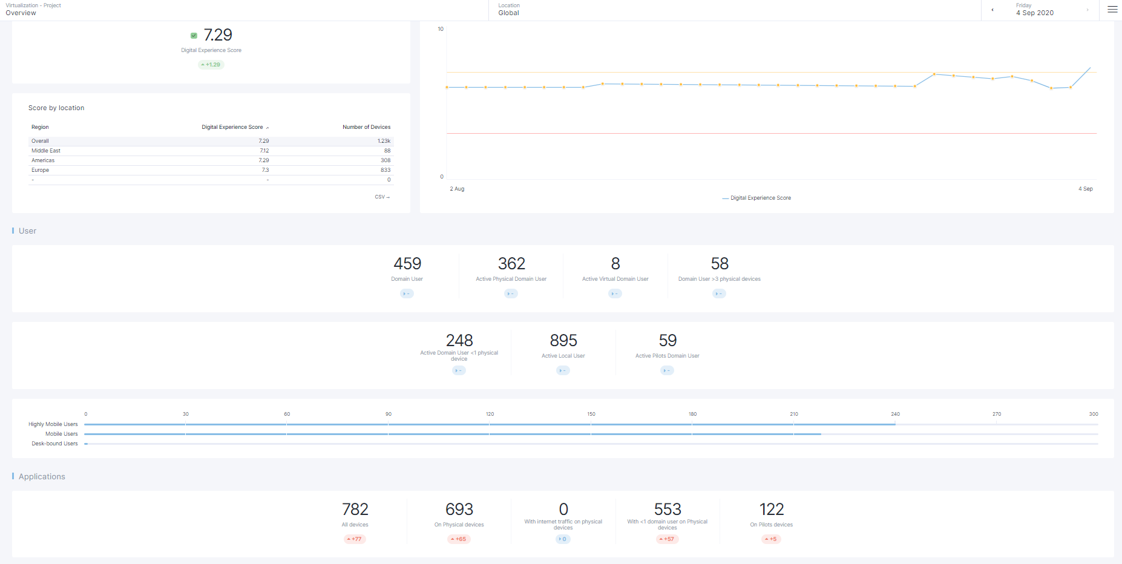Click the green score status check icon
The width and height of the screenshot is (1122, 564).
click(194, 36)
